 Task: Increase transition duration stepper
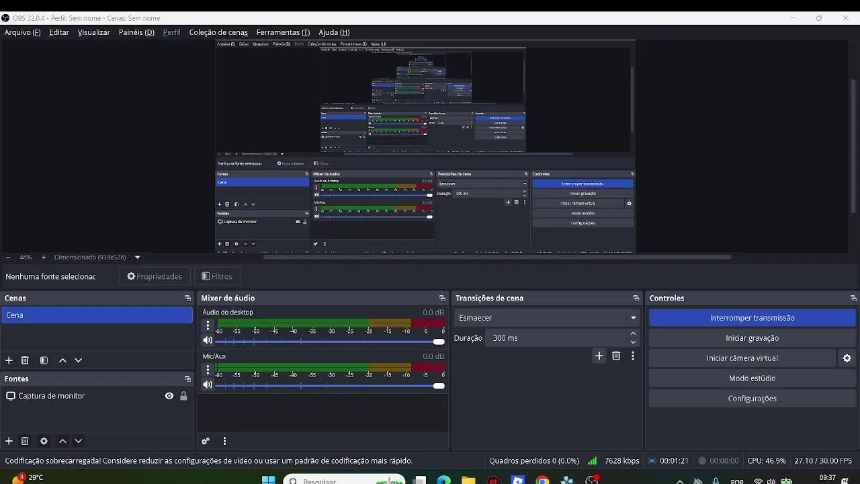pyautogui.click(x=633, y=333)
